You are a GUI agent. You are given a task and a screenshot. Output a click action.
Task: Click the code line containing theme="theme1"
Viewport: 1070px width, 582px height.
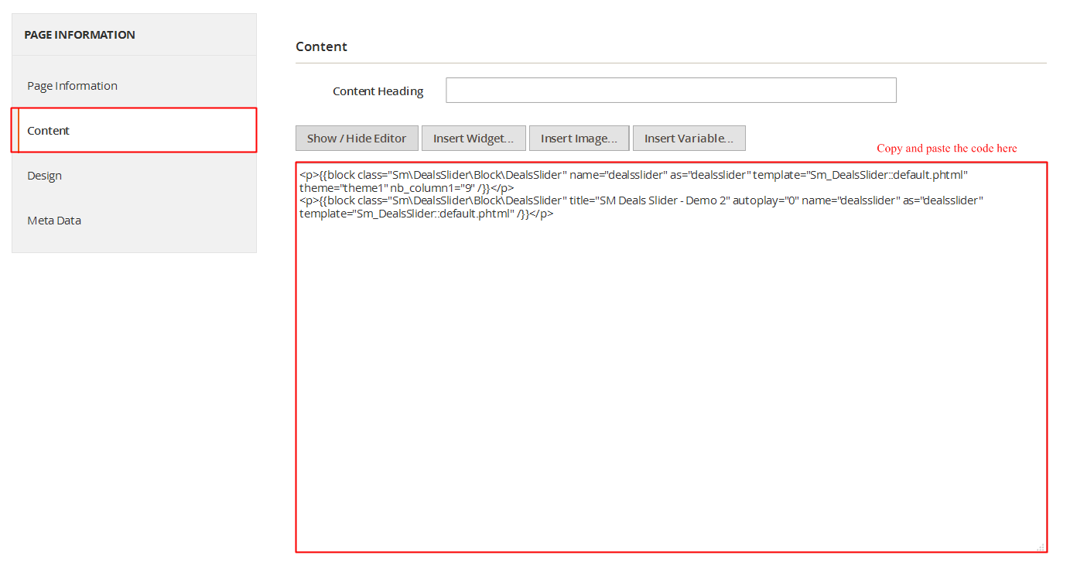tap(406, 188)
